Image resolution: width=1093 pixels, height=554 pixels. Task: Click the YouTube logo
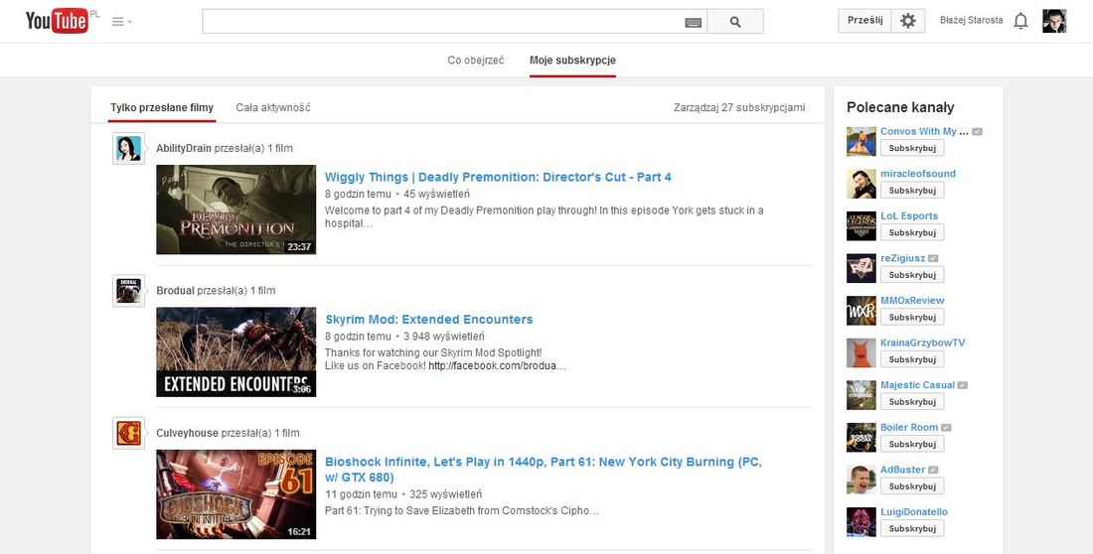click(58, 21)
